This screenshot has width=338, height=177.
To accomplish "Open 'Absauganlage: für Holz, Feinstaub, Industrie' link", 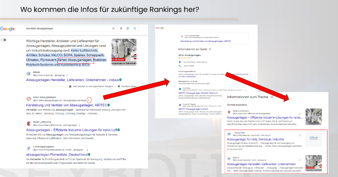I will 255,139.
